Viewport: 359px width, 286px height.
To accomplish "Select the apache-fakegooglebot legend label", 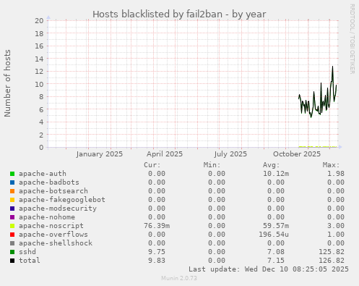I will [x=62, y=200].
